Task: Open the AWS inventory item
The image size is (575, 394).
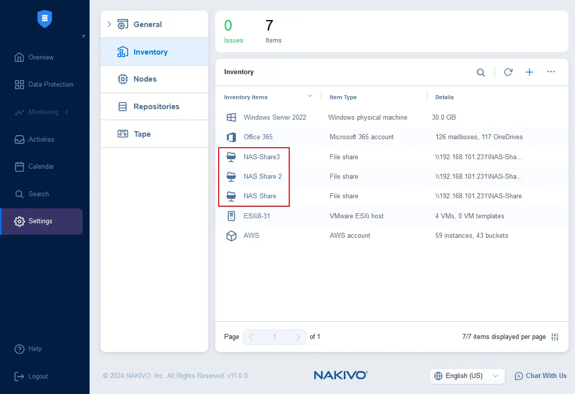Action: (x=251, y=235)
